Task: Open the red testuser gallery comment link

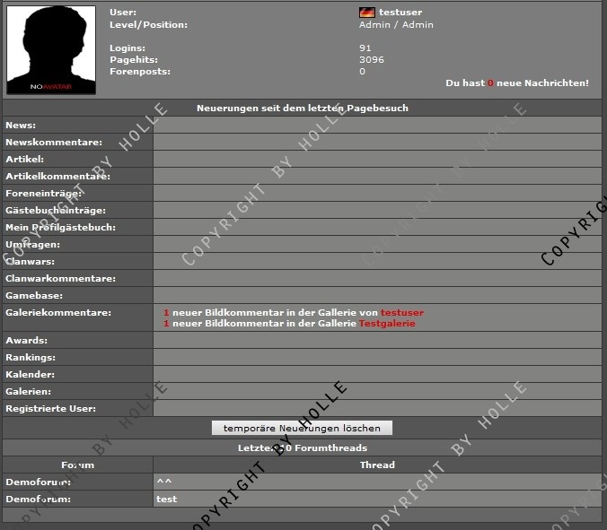Action: coord(401,312)
